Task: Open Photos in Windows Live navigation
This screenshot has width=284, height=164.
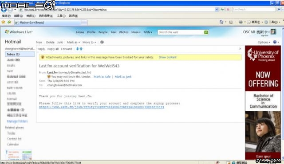Action: pos(124,32)
